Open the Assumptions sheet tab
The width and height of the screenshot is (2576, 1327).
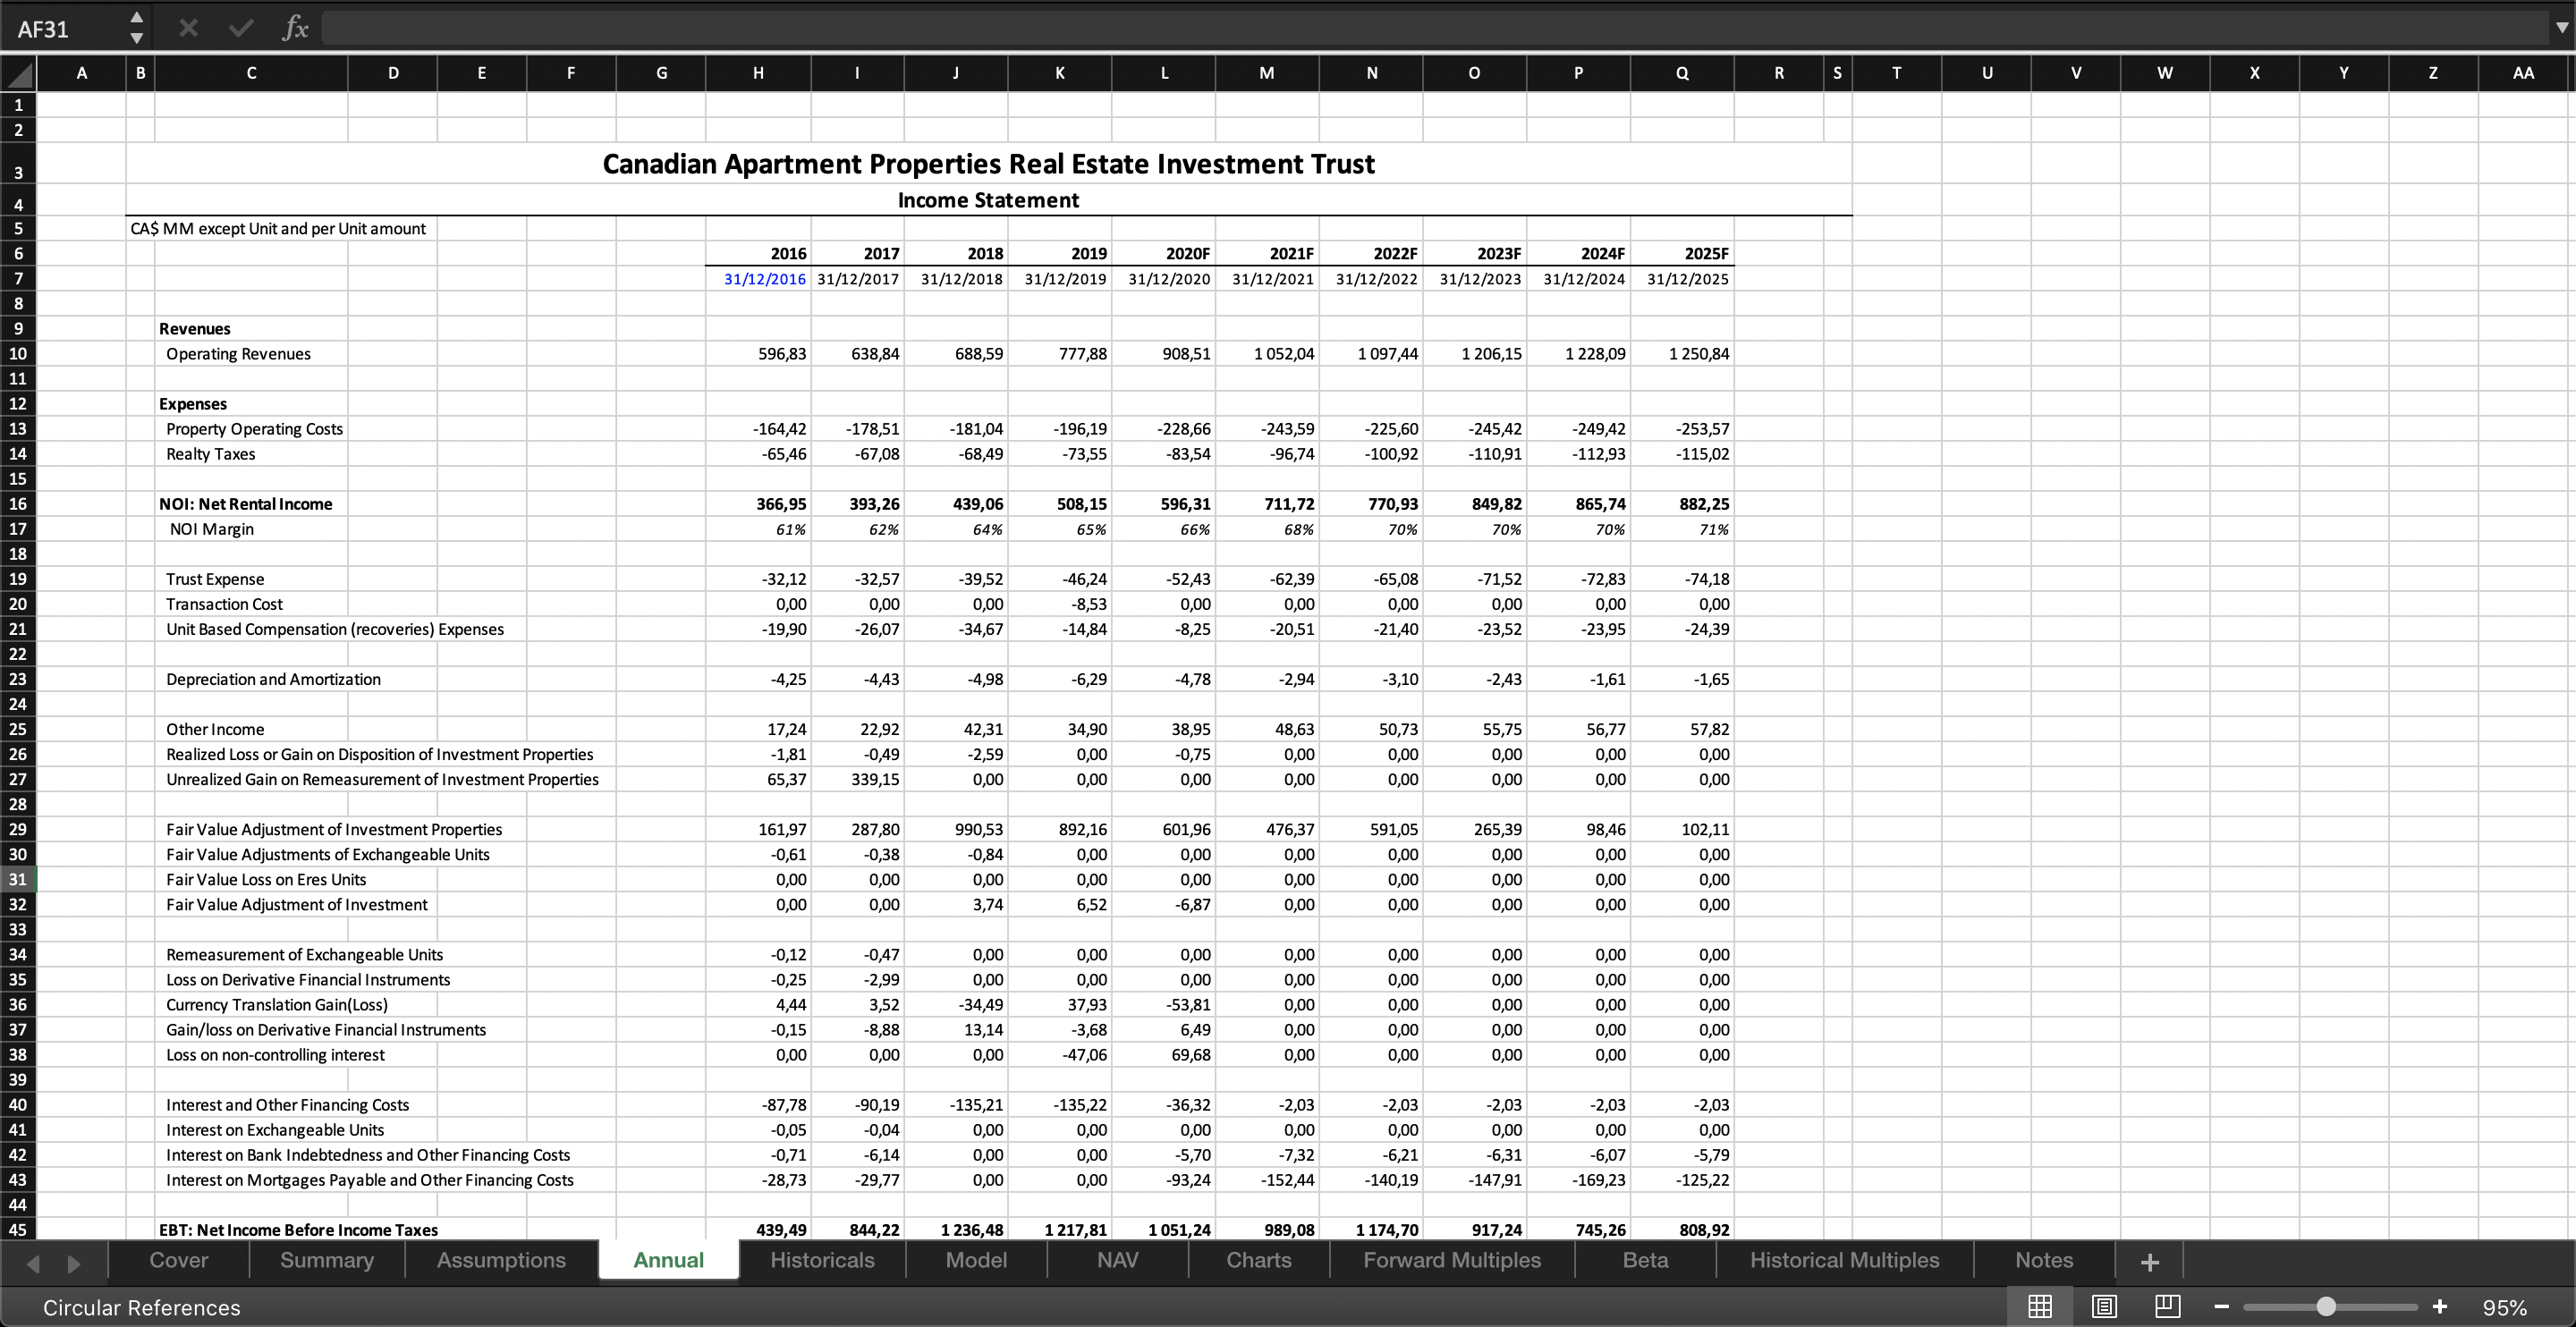(500, 1260)
